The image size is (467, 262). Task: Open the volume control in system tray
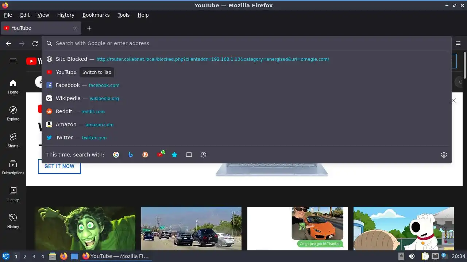[412, 256]
